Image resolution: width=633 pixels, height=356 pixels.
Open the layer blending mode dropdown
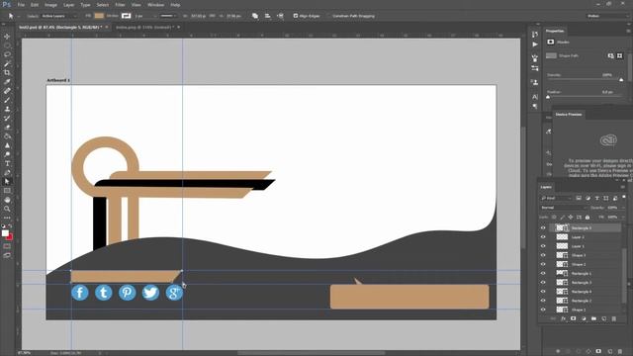point(564,208)
